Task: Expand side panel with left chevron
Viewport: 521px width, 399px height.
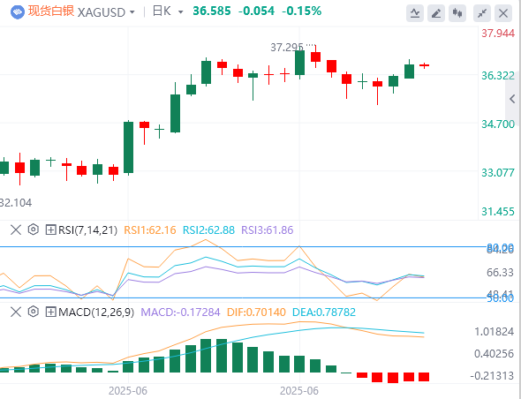Action: tap(512, 99)
